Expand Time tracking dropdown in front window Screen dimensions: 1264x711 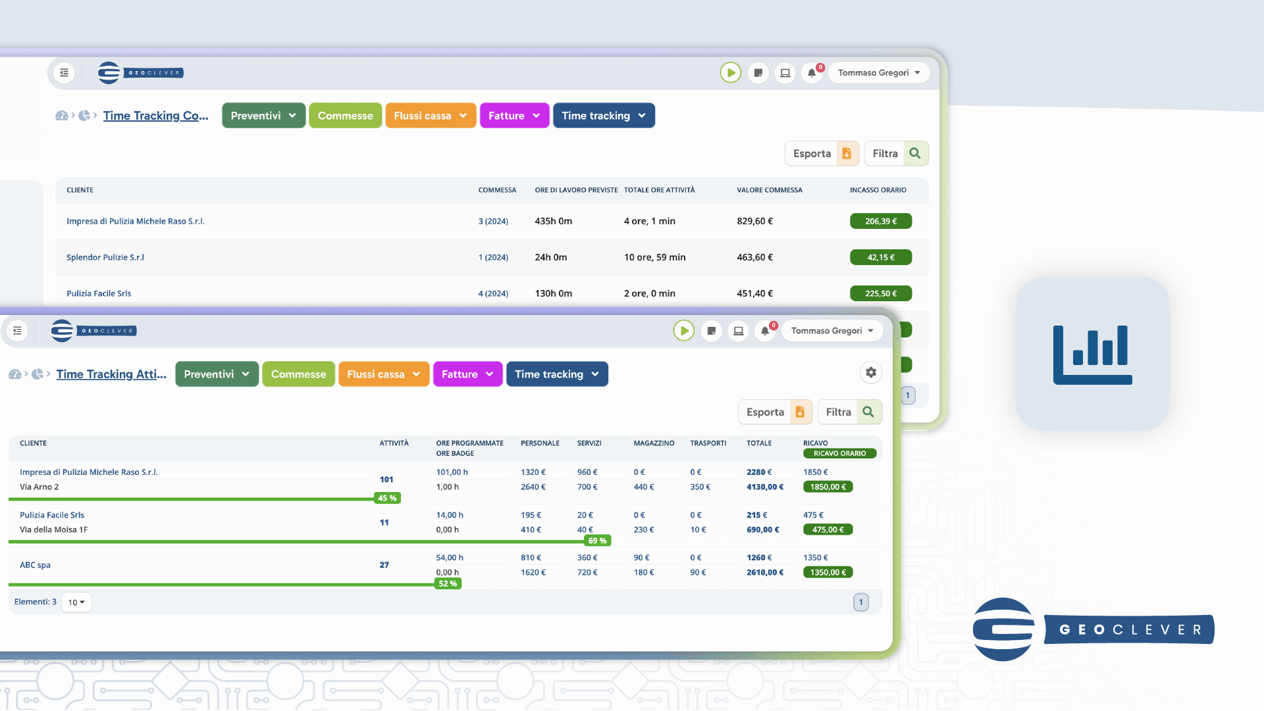pos(557,374)
